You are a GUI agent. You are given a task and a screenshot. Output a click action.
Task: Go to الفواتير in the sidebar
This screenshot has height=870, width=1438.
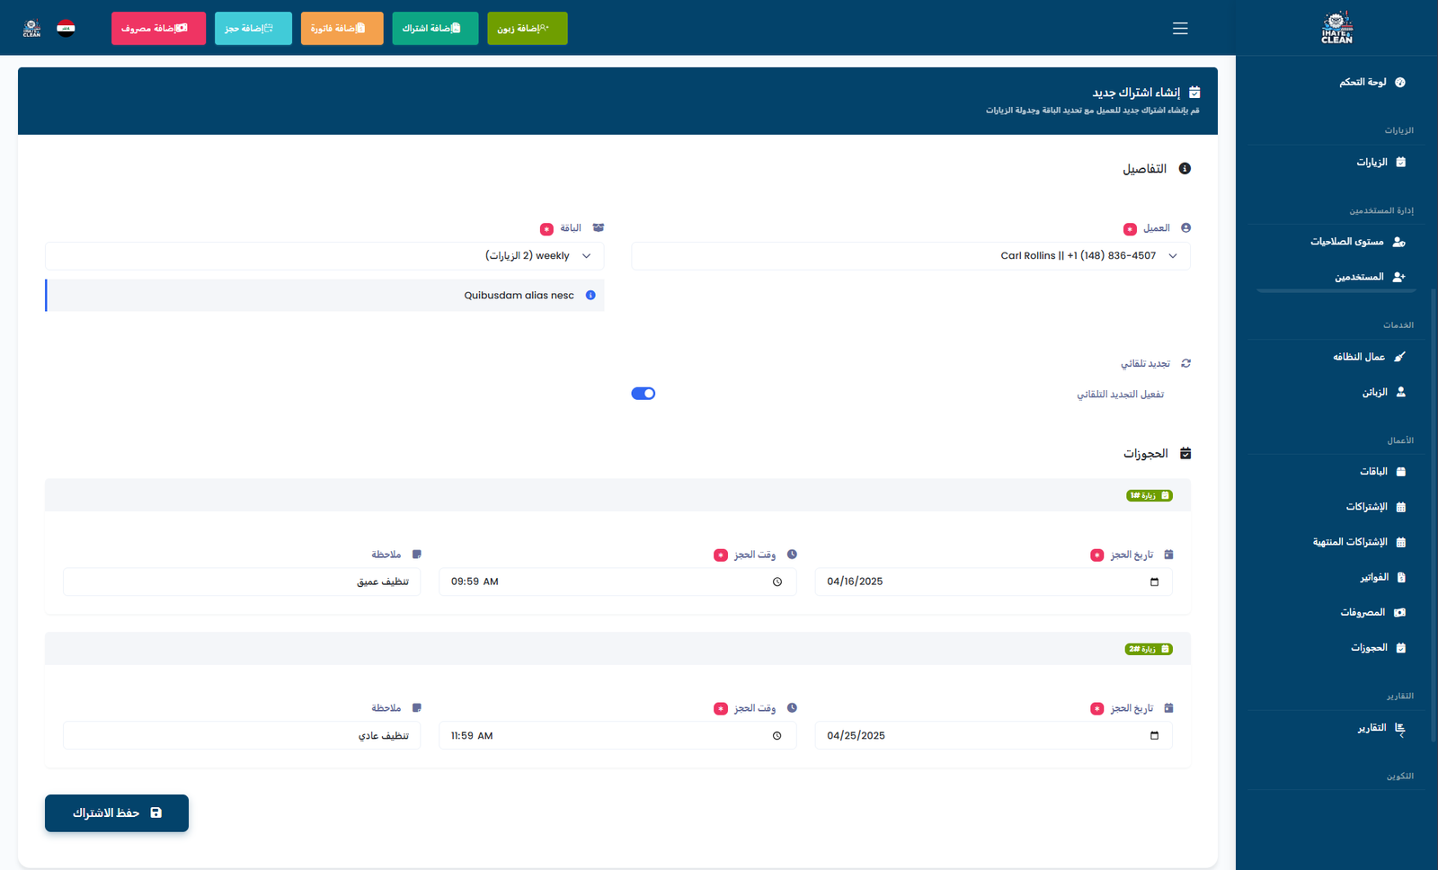[x=1374, y=578]
